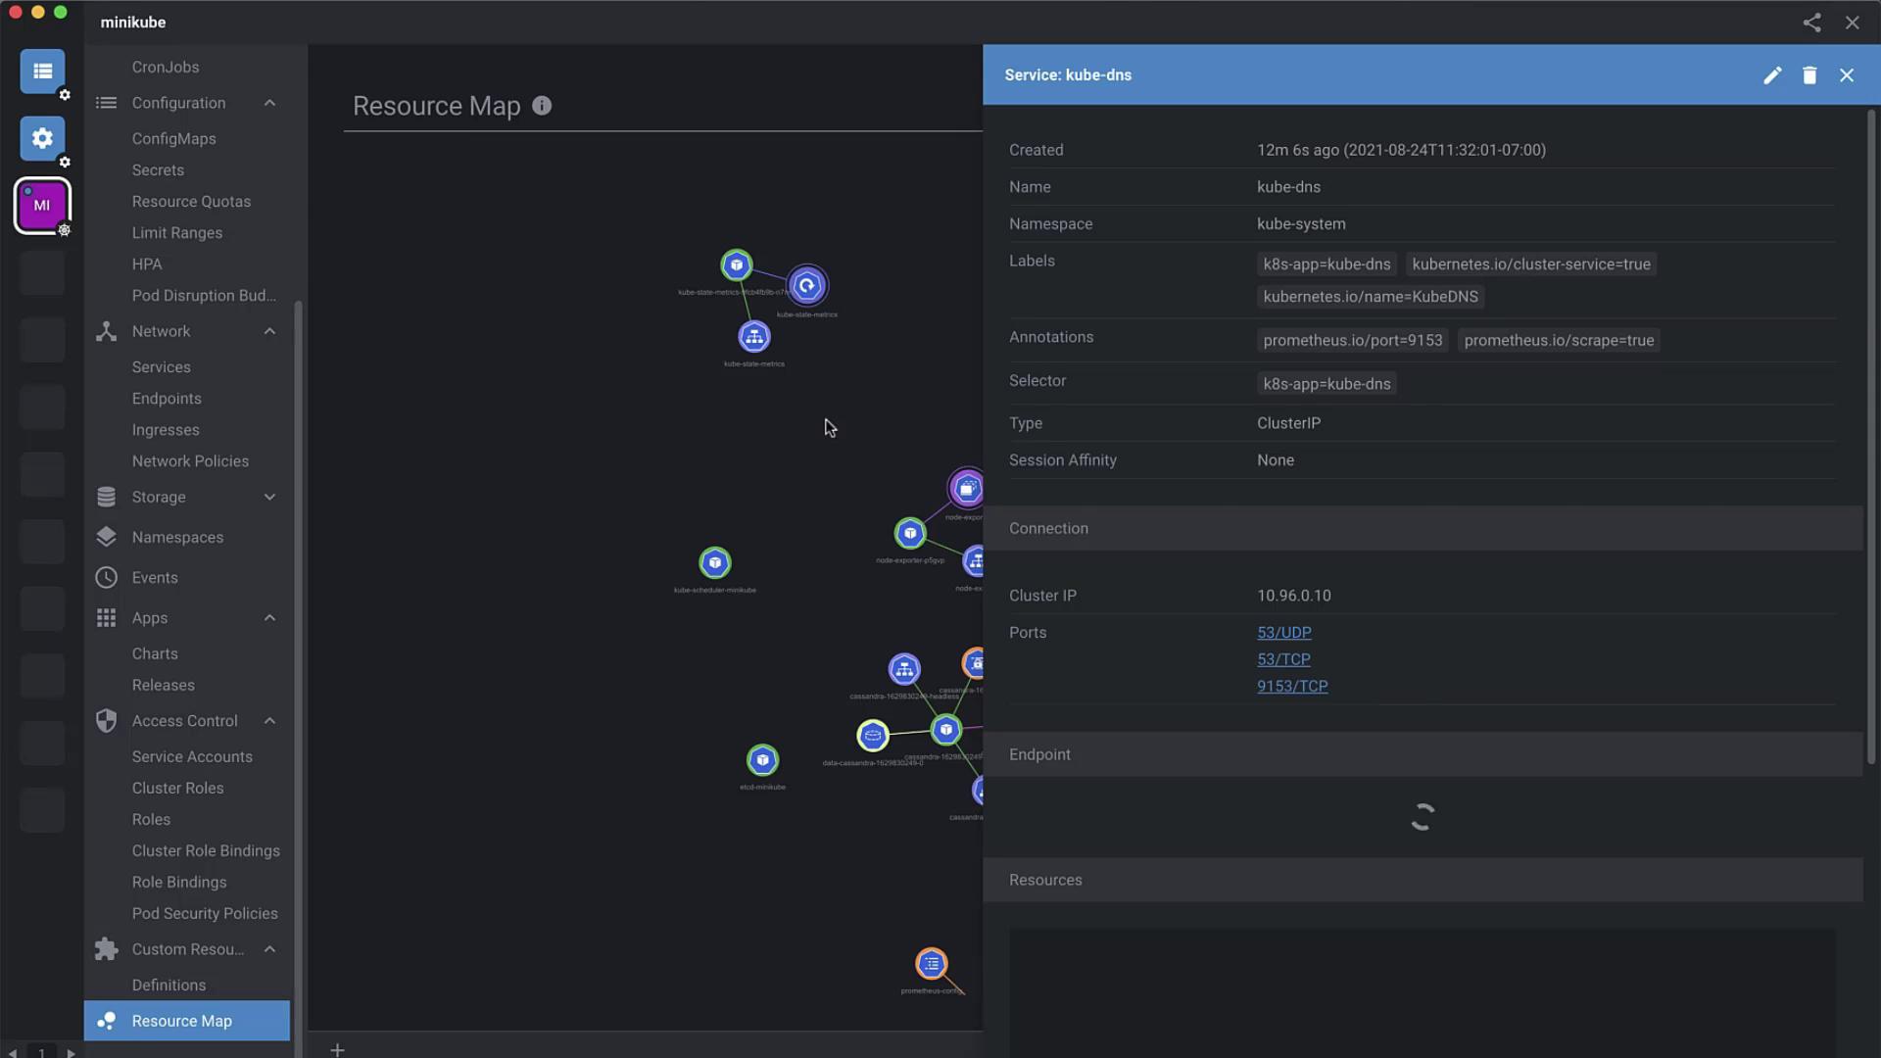Screen dimensions: 1881x1058
Task: Expand the Storage section
Action: point(269,498)
